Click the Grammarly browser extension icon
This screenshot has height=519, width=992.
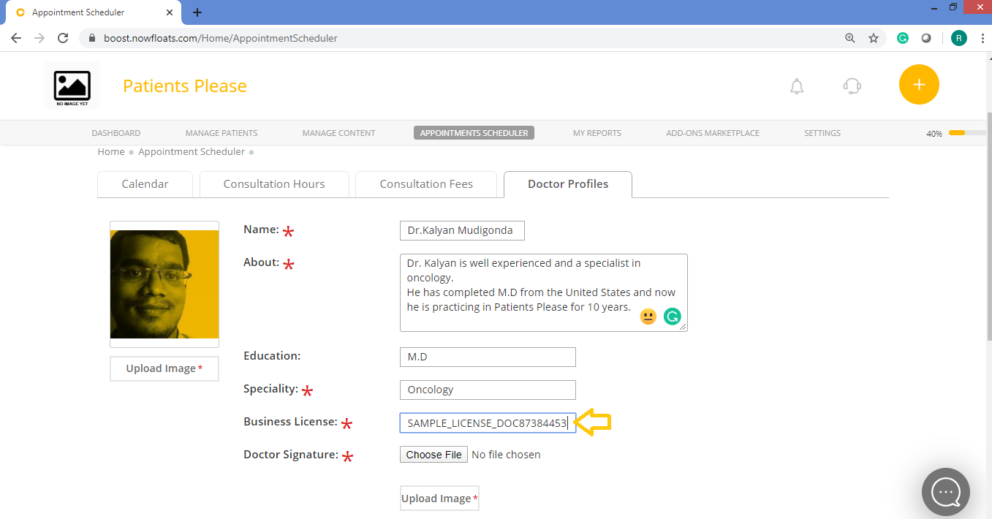click(x=902, y=37)
